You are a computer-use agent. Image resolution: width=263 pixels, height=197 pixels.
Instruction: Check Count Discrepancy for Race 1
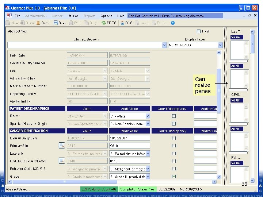tap(174, 116)
